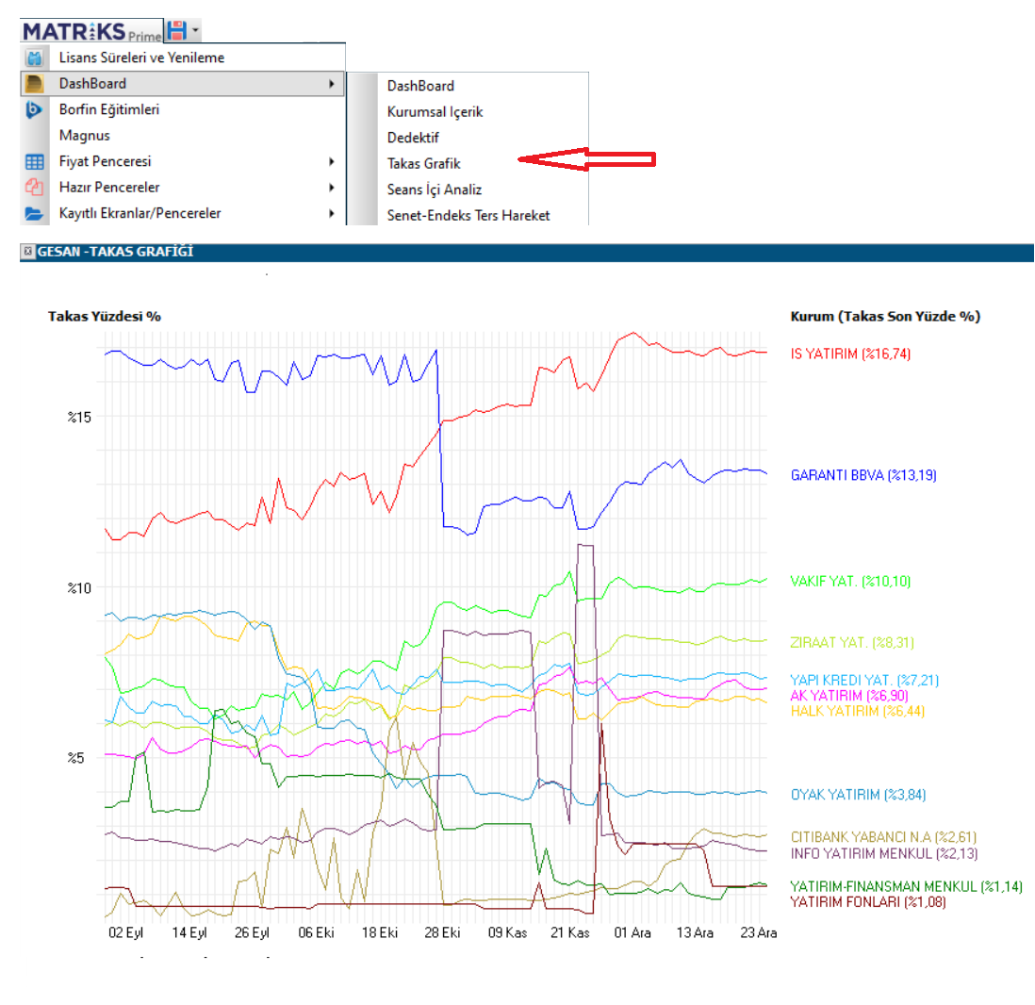Click the 02 Eyl date label
The height and width of the screenshot is (1005, 1035).
[125, 933]
